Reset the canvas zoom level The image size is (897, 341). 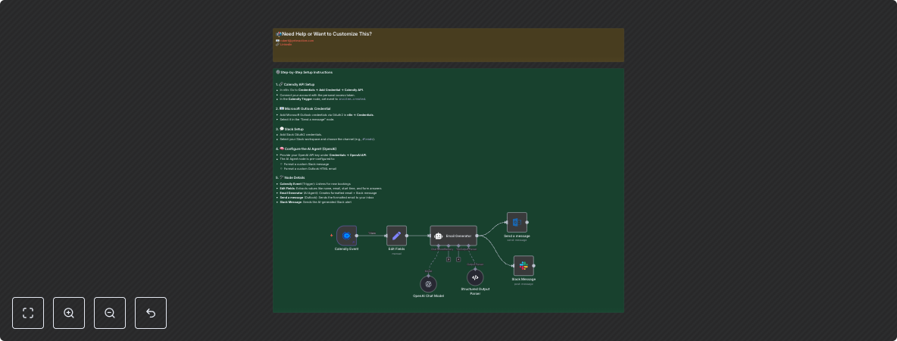click(x=151, y=313)
